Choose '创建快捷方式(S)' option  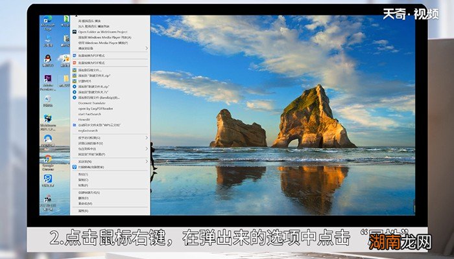click(x=89, y=192)
